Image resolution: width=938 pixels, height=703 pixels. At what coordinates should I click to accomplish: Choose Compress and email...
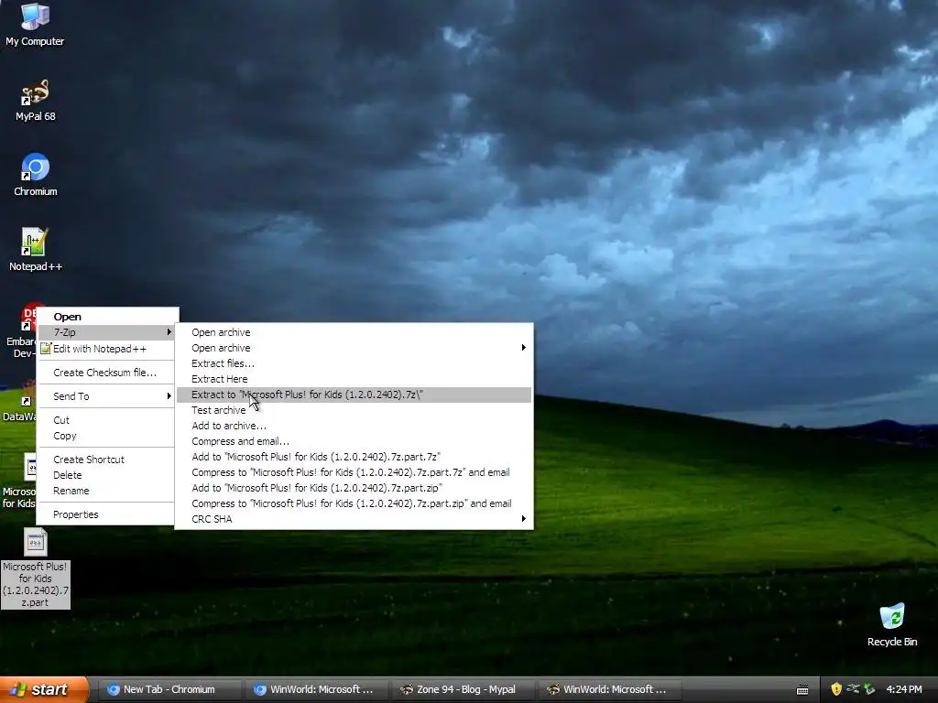pyautogui.click(x=354, y=441)
